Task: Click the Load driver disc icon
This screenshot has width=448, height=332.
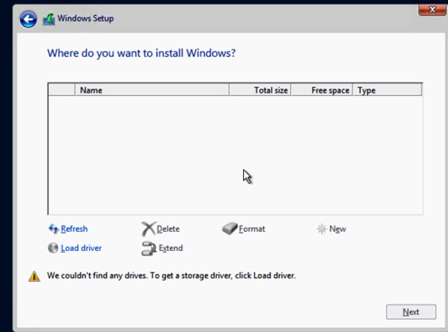Action: [x=53, y=248]
